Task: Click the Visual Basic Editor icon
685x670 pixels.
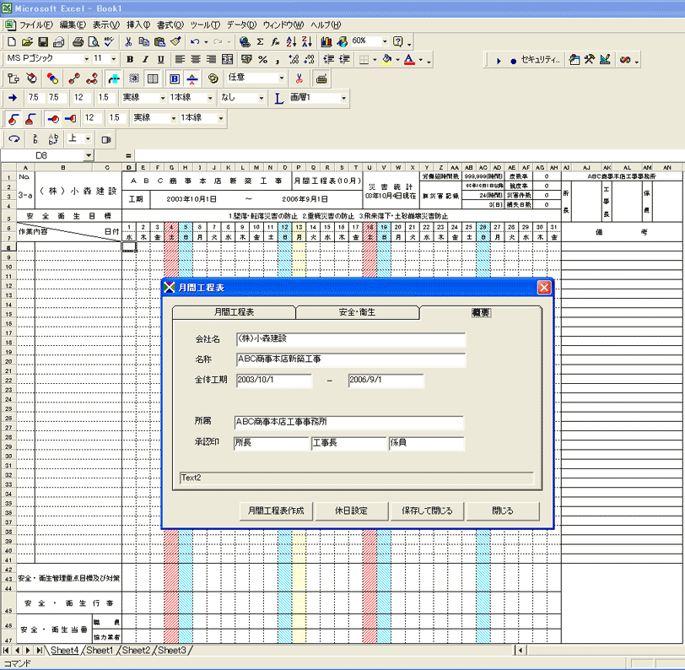Action: point(574,60)
